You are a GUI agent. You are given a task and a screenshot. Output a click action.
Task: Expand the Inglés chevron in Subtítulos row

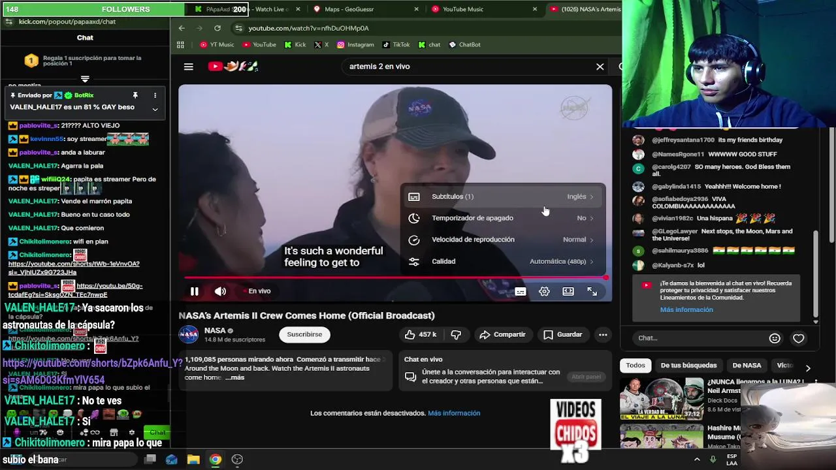(x=592, y=196)
